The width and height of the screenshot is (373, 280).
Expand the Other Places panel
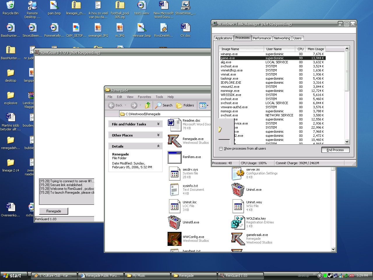tap(158, 135)
